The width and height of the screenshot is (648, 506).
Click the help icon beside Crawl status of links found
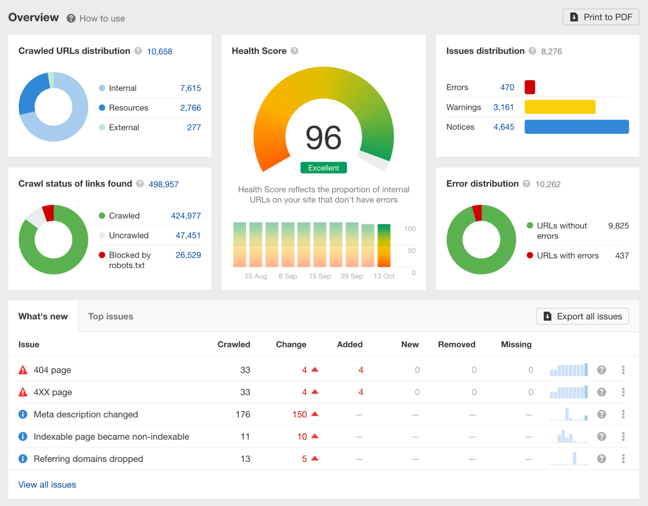(140, 183)
